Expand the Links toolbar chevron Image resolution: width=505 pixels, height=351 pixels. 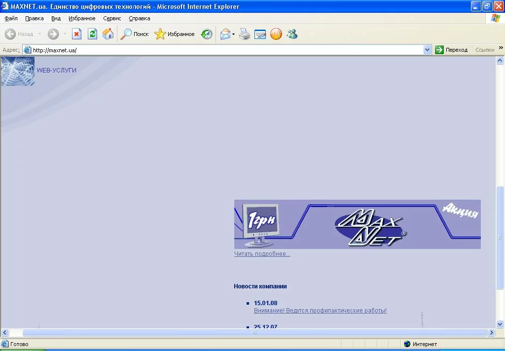501,48
